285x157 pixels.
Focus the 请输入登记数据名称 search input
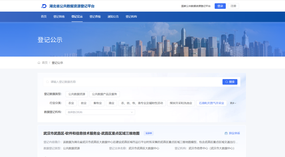click(132, 82)
